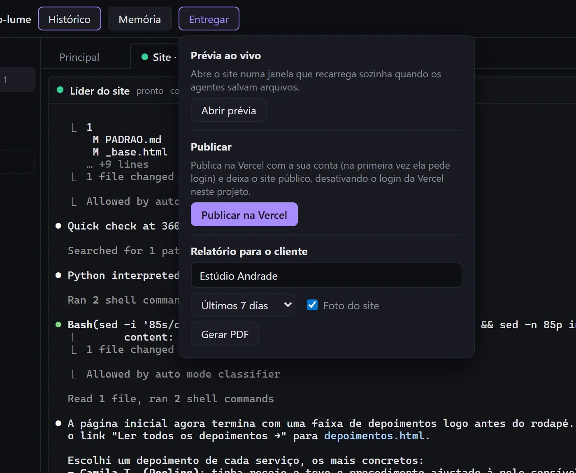Click the 'Prévia ao vivo' heading
Viewport: 576px width, 473px height.
tap(226, 56)
